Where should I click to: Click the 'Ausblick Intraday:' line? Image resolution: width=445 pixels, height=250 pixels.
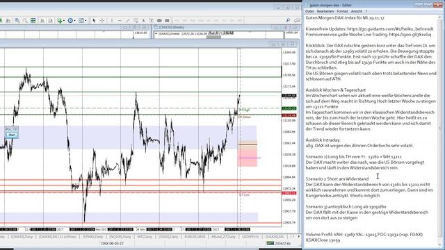click(323, 140)
